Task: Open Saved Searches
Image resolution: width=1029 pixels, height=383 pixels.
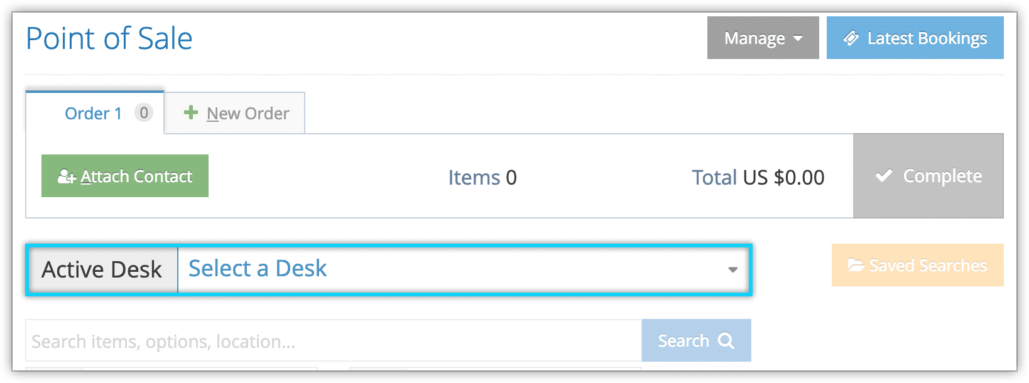Action: click(x=917, y=265)
